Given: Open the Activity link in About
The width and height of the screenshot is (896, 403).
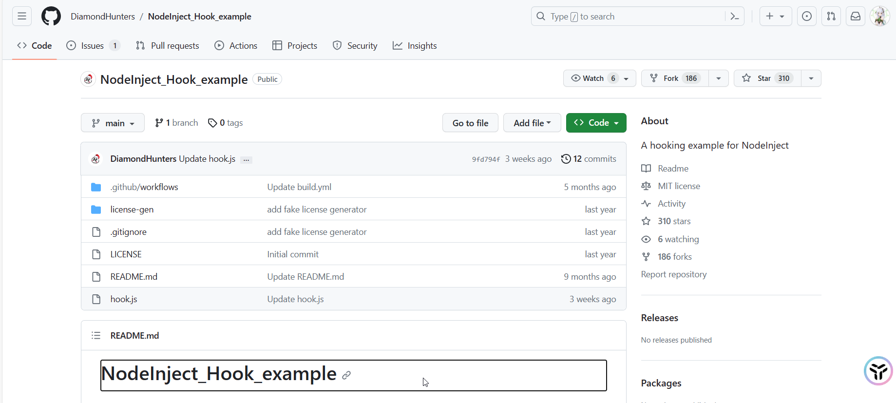Looking at the screenshot, I should pyautogui.click(x=664, y=204).
